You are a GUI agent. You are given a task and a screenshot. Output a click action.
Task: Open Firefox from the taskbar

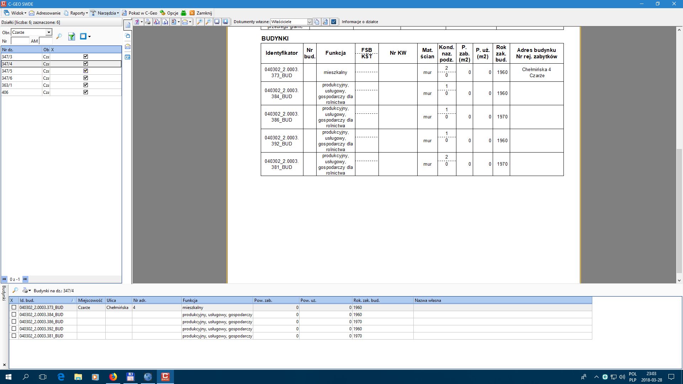[113, 377]
